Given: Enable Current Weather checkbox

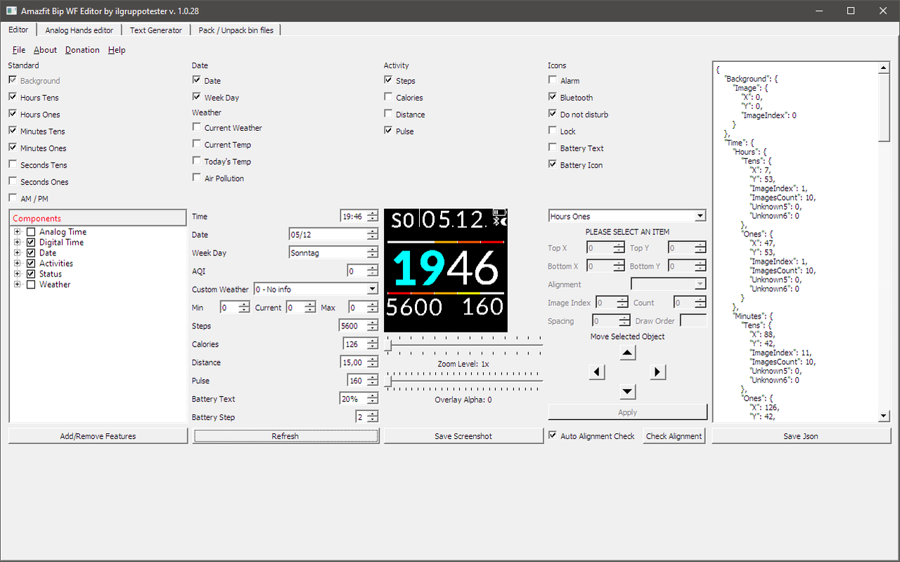Looking at the screenshot, I should pyautogui.click(x=197, y=127).
